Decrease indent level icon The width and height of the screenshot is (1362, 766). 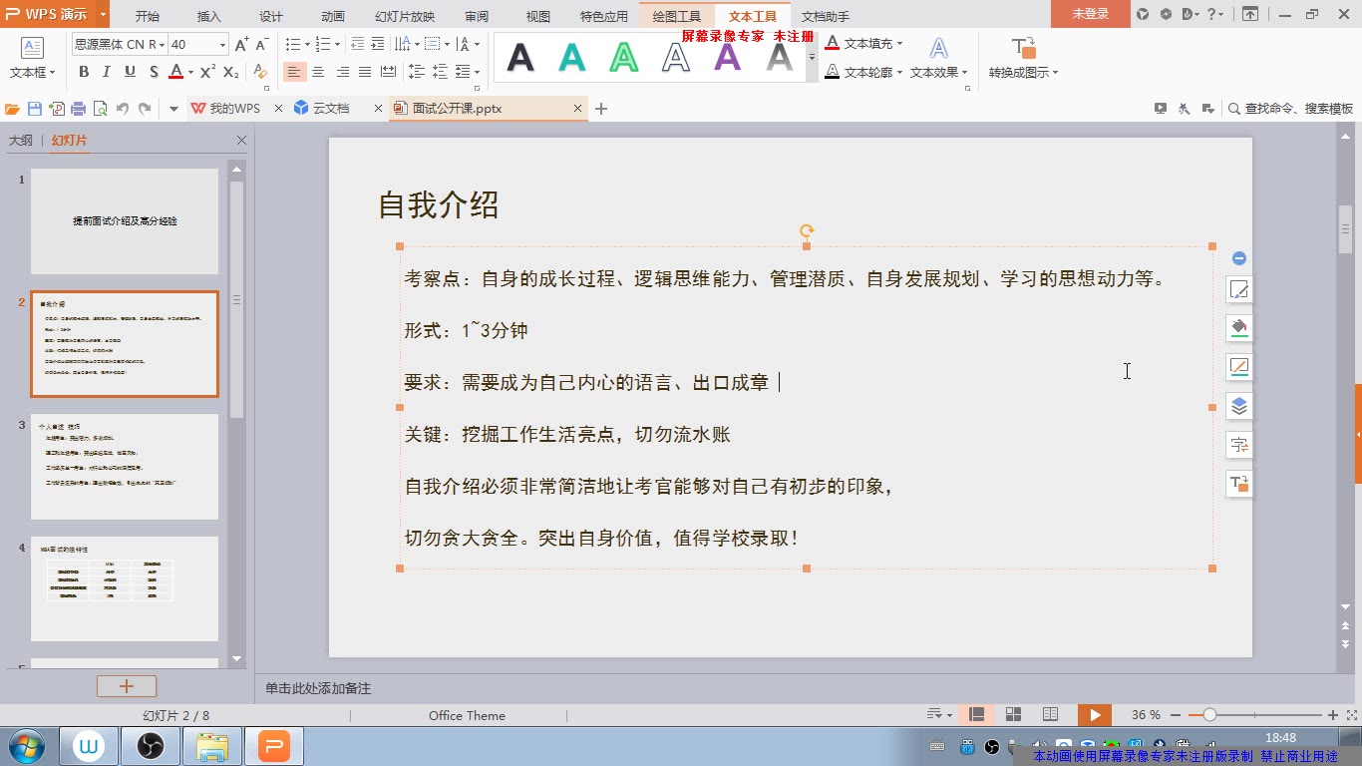[x=356, y=44]
